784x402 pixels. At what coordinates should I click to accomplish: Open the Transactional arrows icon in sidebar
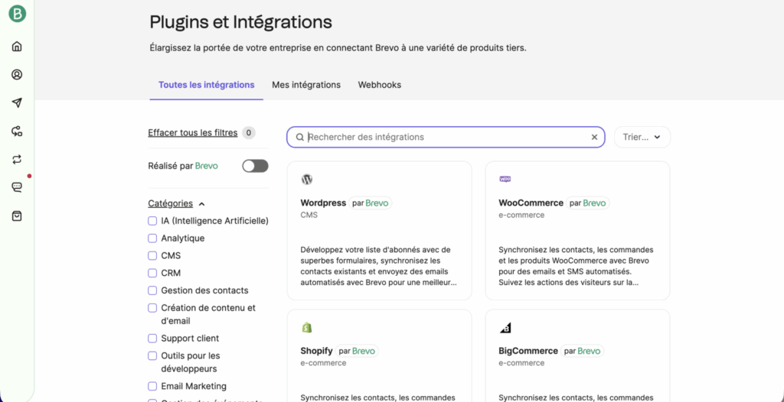[x=17, y=159]
